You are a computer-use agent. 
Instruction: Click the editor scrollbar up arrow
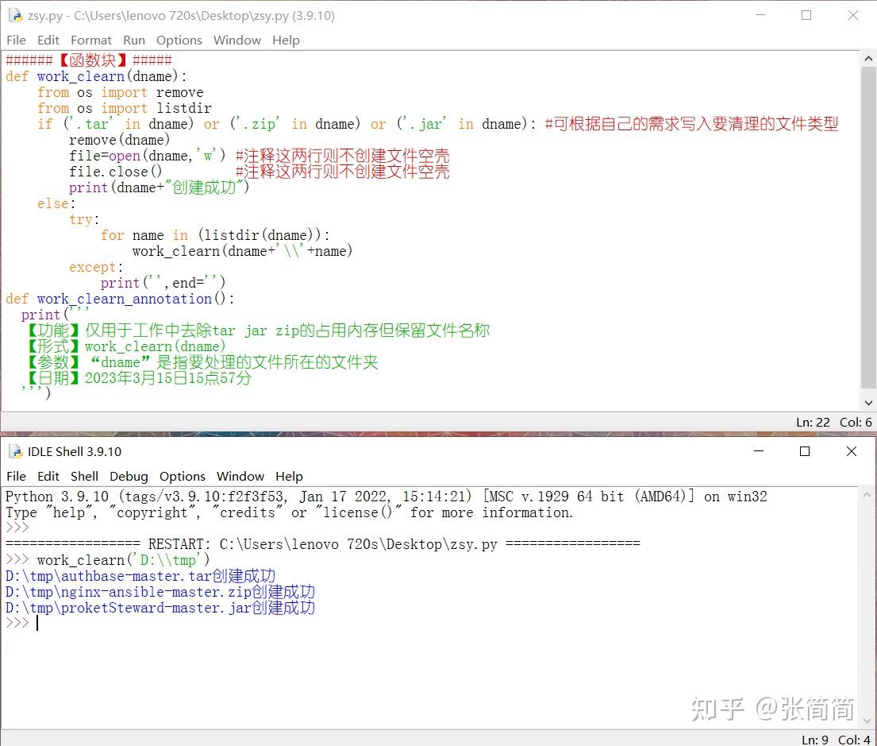868,57
